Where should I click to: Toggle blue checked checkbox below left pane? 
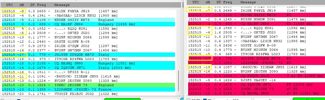point(19,99)
